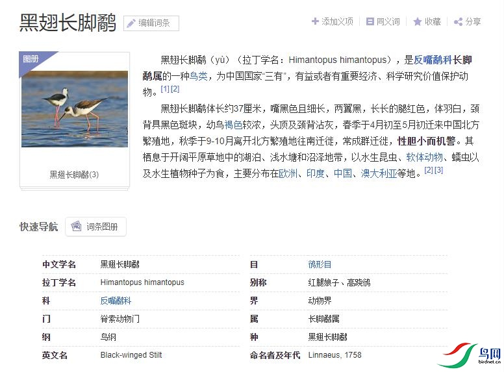This screenshot has width=504, height=372.
Task: Follow the 澳大利亚 link
Action: click(379, 173)
